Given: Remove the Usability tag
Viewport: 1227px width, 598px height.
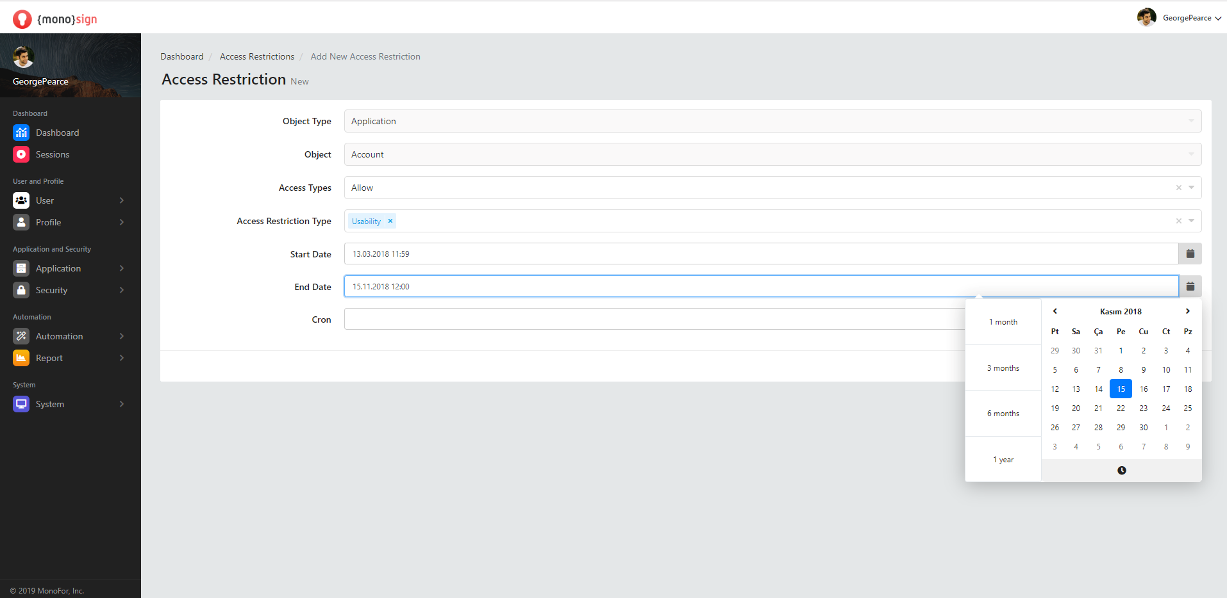Looking at the screenshot, I should coord(390,221).
